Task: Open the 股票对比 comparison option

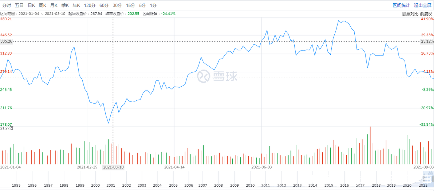Action: [x=410, y=14]
